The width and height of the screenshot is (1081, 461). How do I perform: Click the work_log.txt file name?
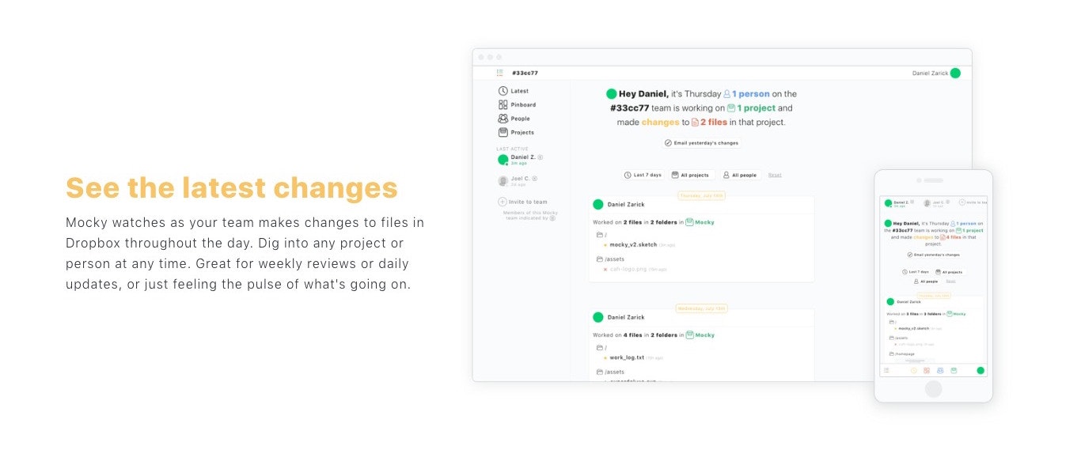pos(627,357)
